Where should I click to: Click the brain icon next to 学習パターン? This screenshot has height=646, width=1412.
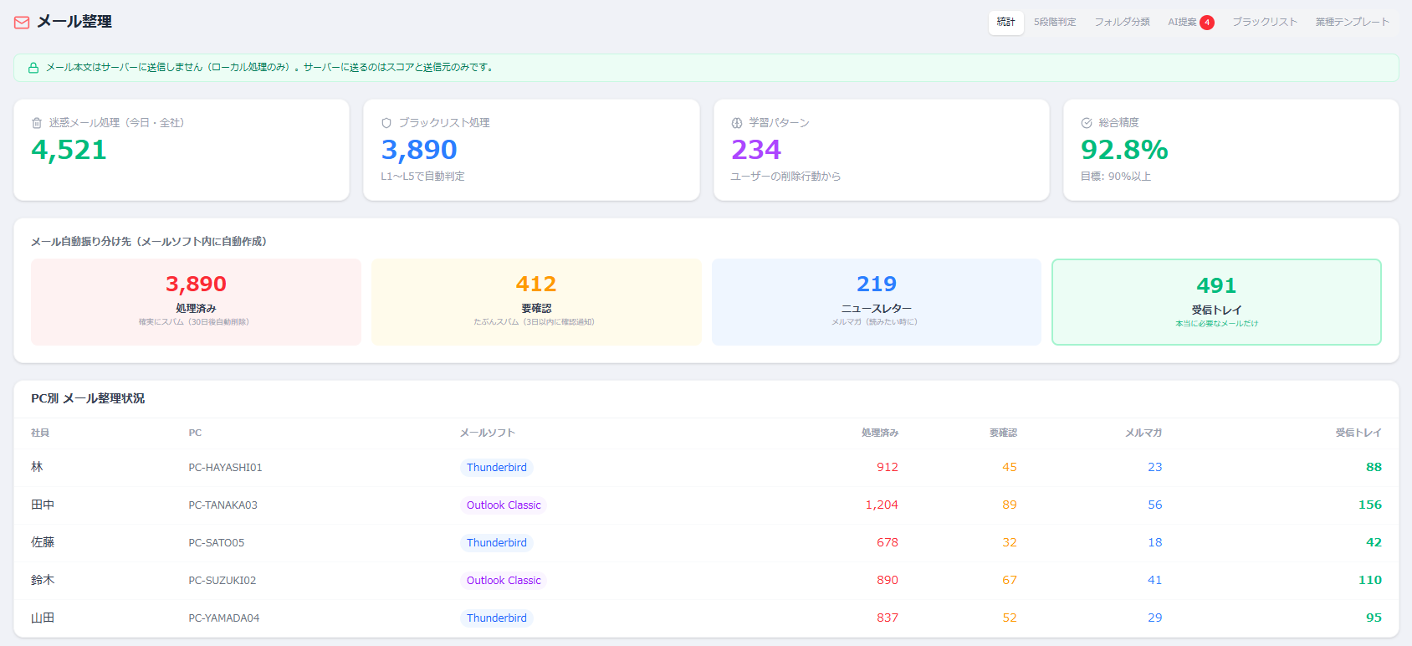coord(737,123)
